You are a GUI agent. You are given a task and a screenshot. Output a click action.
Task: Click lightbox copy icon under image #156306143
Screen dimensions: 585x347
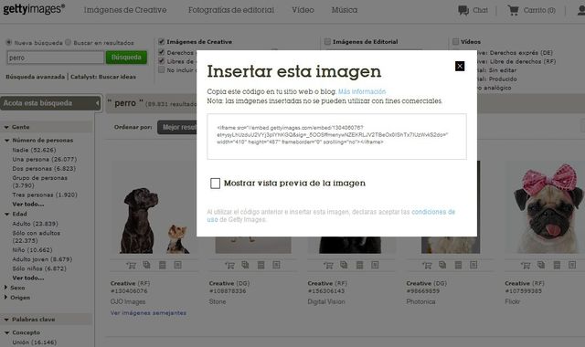[344, 265]
